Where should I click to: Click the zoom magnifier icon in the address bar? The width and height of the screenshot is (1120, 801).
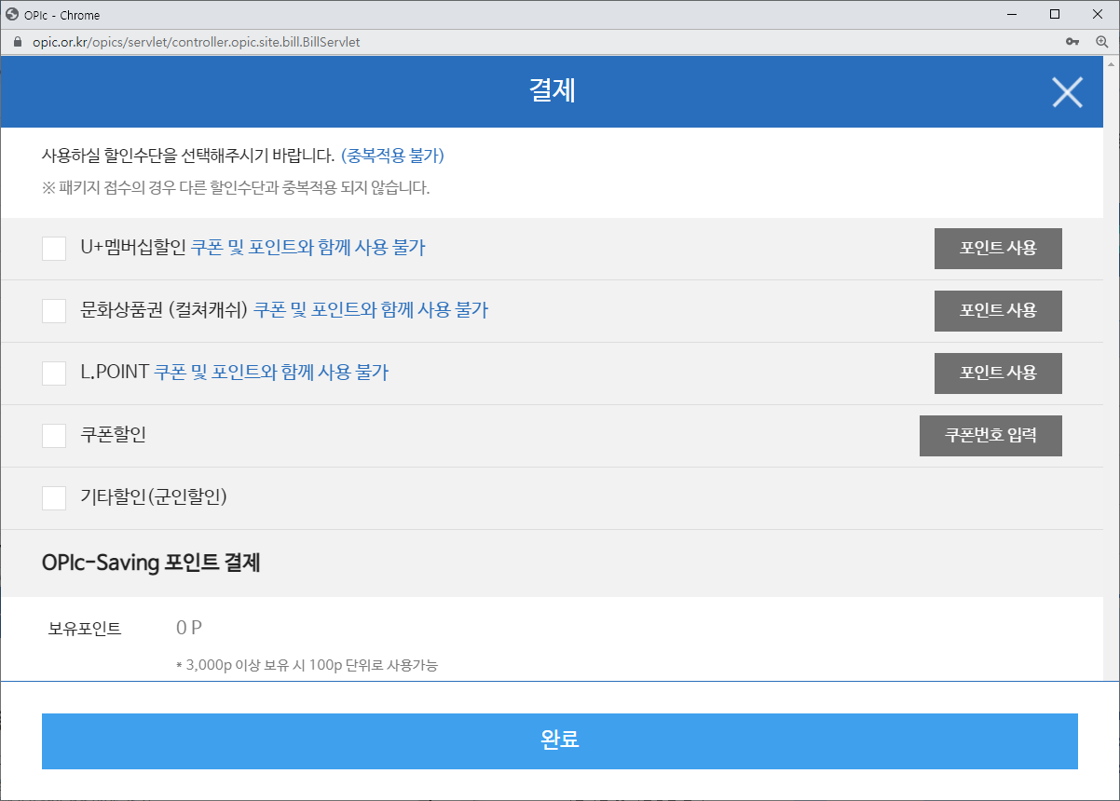point(1102,42)
